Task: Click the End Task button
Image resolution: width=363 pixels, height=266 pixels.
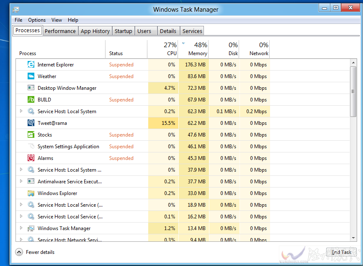Action: tap(341, 252)
